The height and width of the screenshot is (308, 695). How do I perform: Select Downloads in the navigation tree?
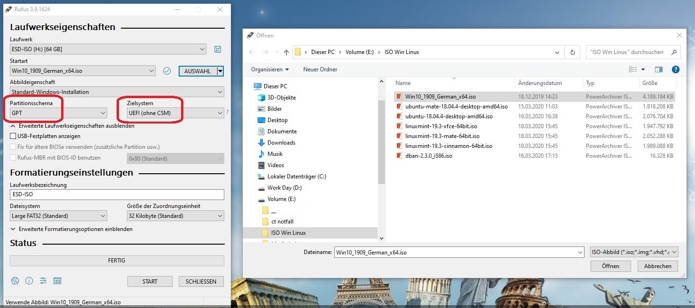point(276,143)
